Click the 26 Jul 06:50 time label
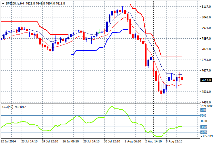The image size is (213, 145). (x=71, y=141)
